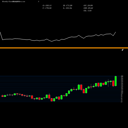This screenshot has height=128, width=128.
Task: Select the last red candle before the final green candle
Action: click(x=113, y=83)
